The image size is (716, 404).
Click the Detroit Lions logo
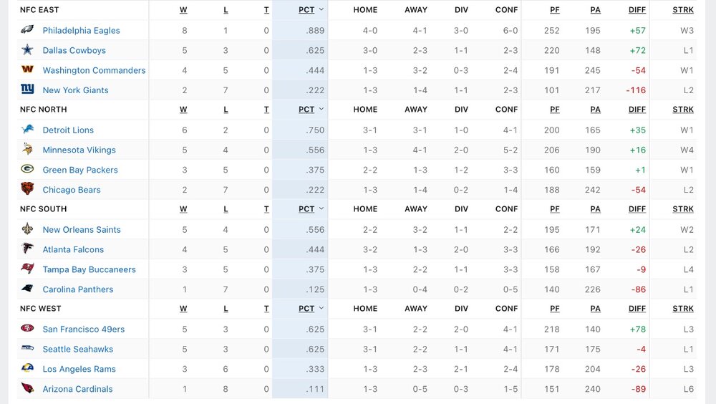point(27,130)
